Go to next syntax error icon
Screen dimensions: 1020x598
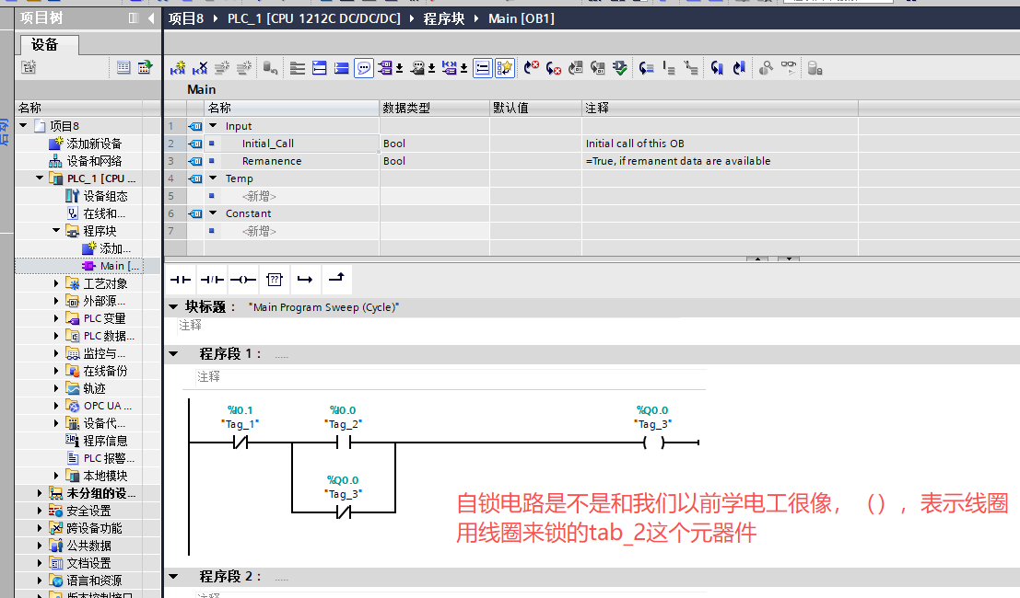pos(532,68)
